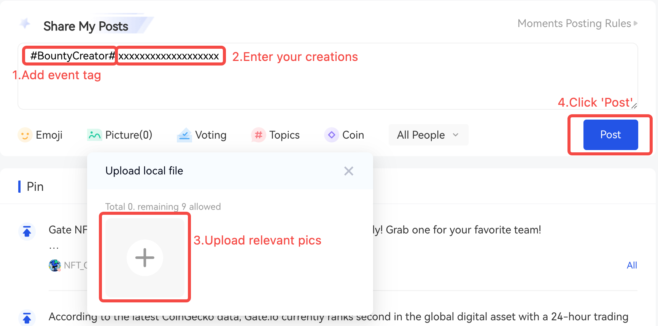Open the NFT author avatar
Viewport: 658px width, 326px height.
click(x=55, y=265)
